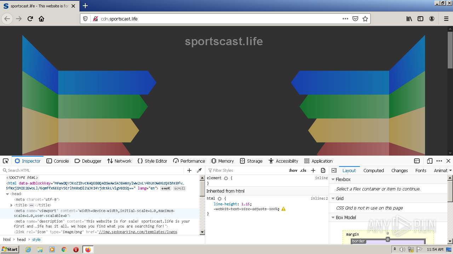Select html in the breadcrumb
This screenshot has height=254, width=453.
click(x=7, y=240)
